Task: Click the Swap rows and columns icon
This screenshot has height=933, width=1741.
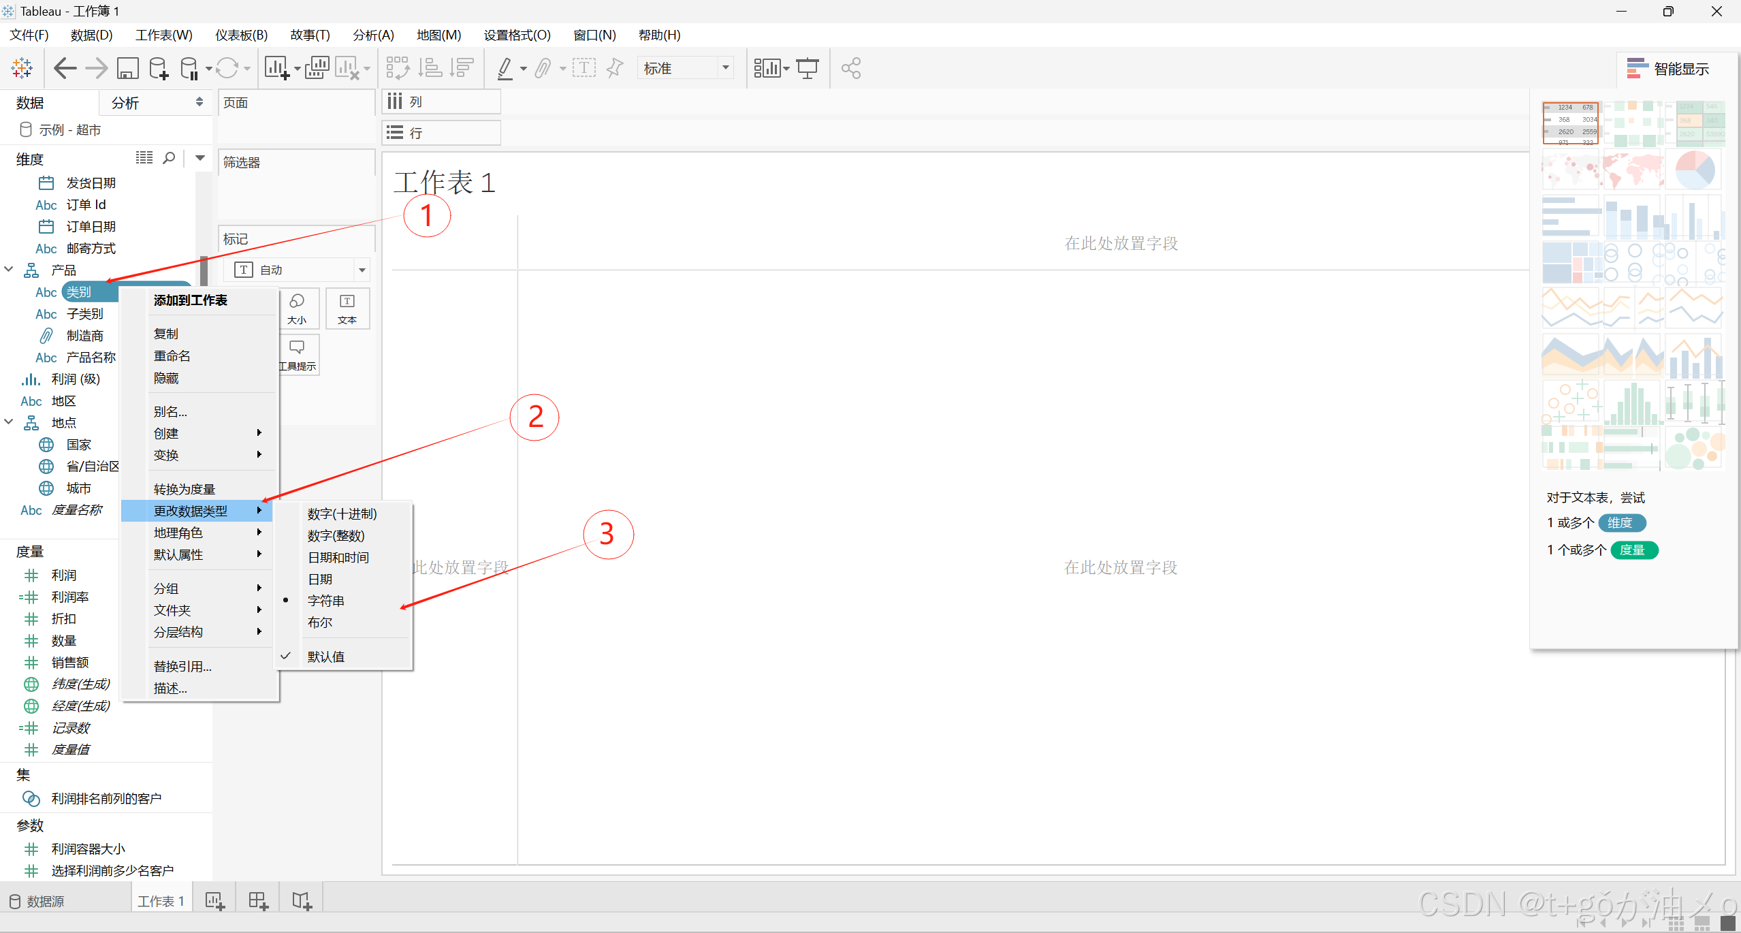Action: (x=398, y=68)
